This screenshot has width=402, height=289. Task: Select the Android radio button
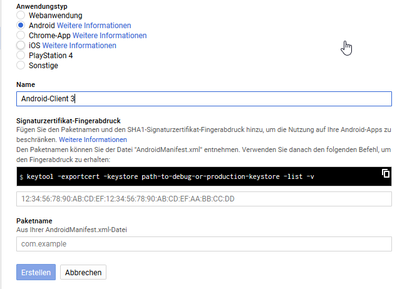(21, 25)
